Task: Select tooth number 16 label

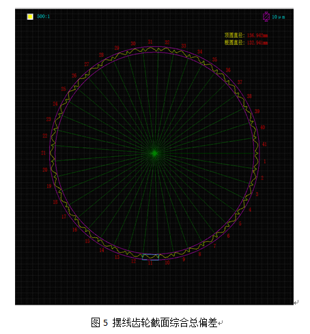Action: pos(74,230)
